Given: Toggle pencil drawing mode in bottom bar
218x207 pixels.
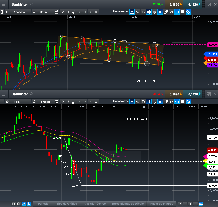Looking at the screenshot, I should click(24, 204).
